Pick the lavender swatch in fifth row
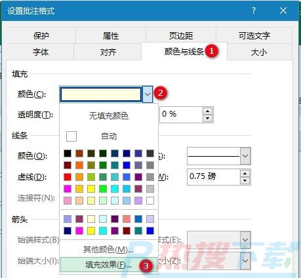The image size is (301, 278). 138,201
